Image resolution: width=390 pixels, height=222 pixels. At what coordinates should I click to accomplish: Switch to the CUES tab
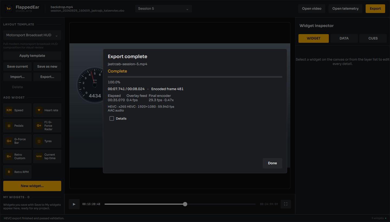pos(373,38)
